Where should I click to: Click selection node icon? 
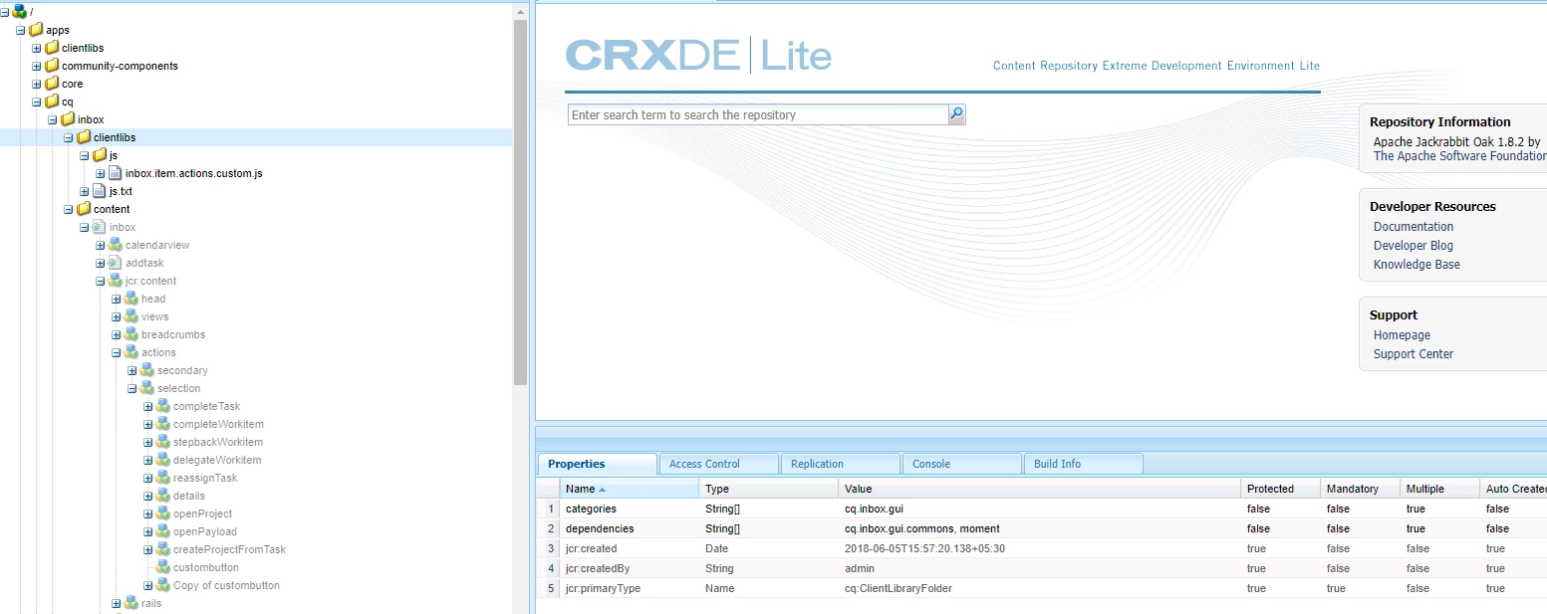click(147, 388)
